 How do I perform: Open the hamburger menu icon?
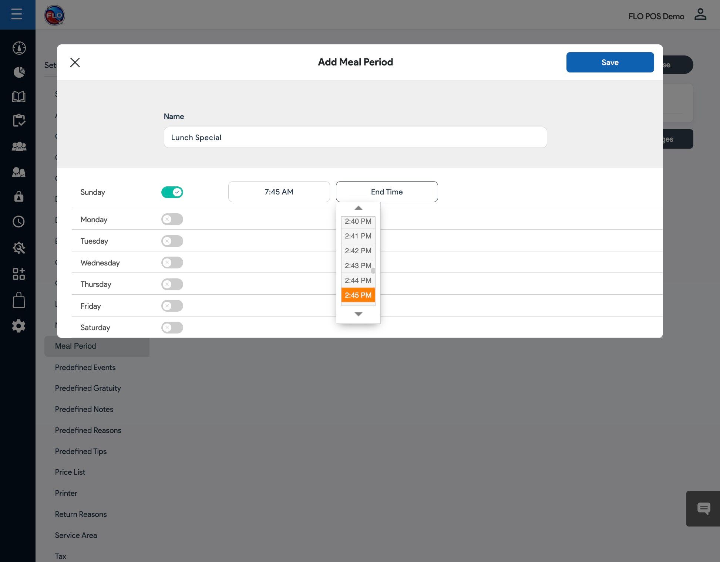coord(17,14)
